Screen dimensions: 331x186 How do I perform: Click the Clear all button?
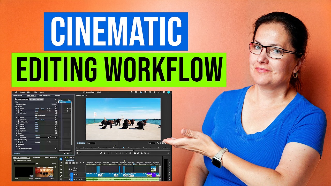click(x=54, y=104)
